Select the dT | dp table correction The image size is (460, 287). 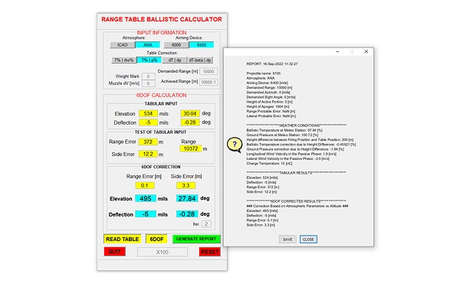tap(175, 60)
